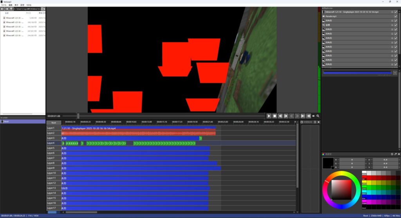Toggle the lock icon on Minecraft mp4 object
Viewport: 401px width, 218px height.
pos(392,12)
